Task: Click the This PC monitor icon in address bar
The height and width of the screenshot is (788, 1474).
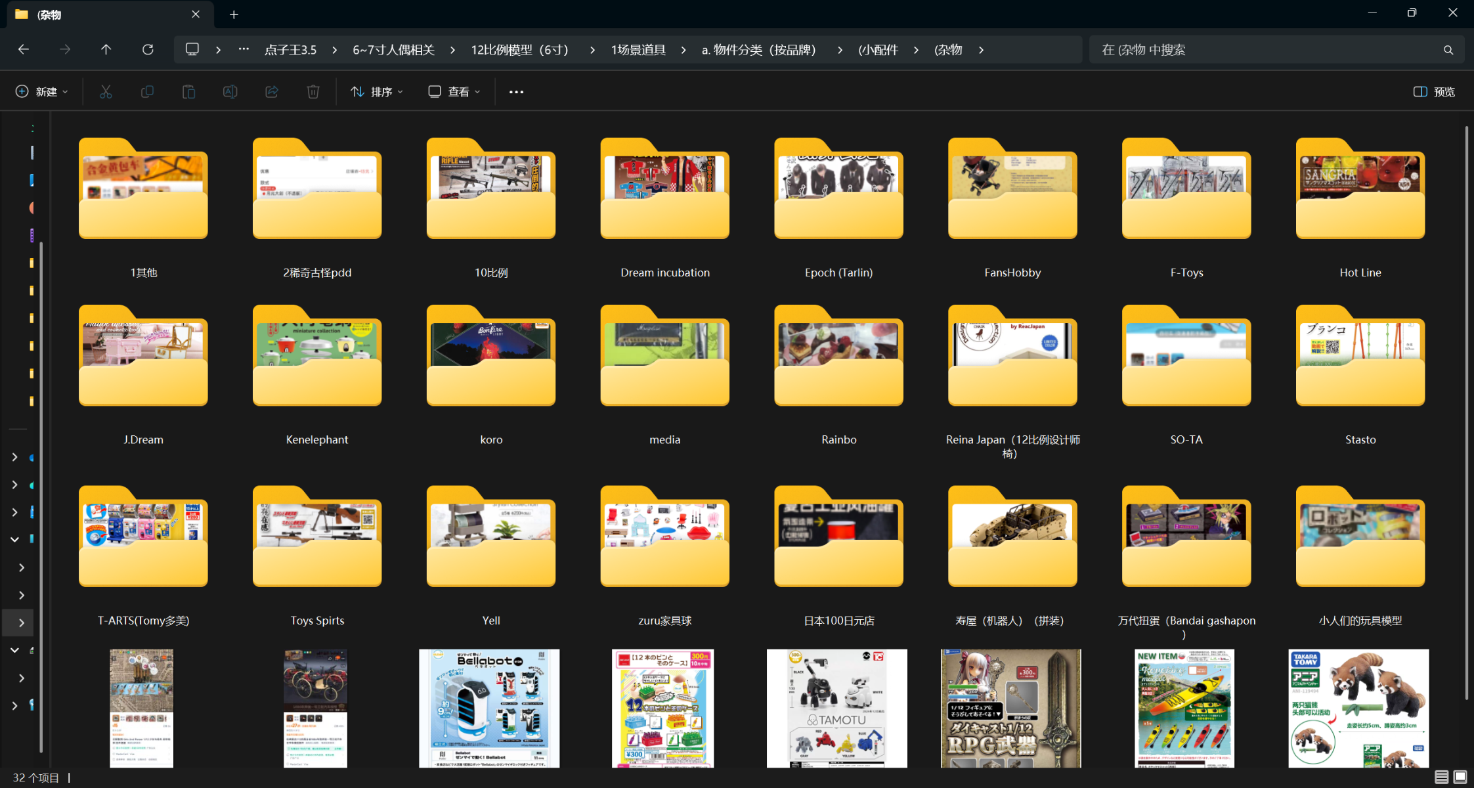Action: (192, 49)
